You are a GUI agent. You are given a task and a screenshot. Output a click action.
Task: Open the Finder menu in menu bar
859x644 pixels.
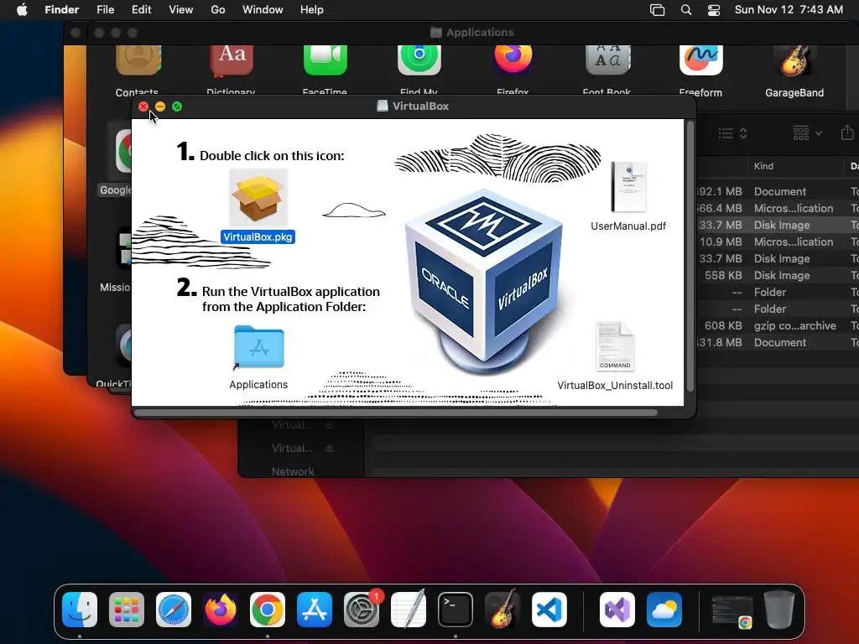[61, 10]
